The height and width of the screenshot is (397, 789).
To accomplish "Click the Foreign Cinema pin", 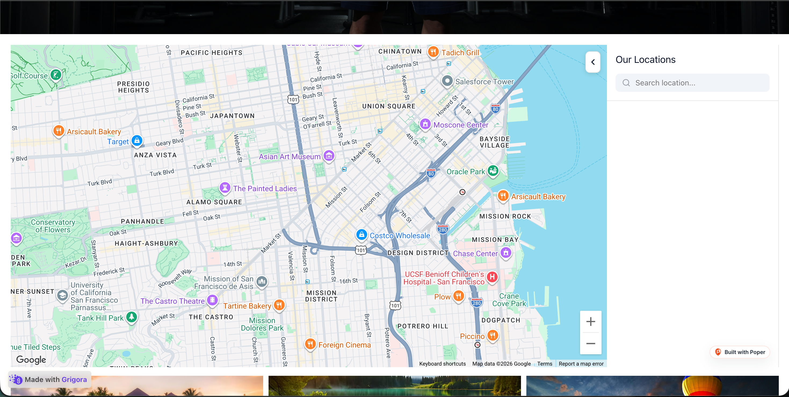I will pos(310,344).
